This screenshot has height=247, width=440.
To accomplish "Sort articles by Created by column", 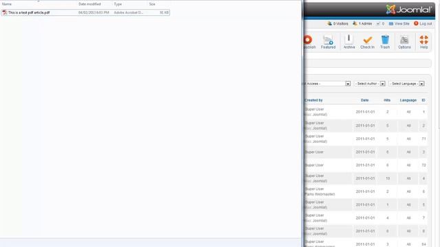I will point(313,100).
